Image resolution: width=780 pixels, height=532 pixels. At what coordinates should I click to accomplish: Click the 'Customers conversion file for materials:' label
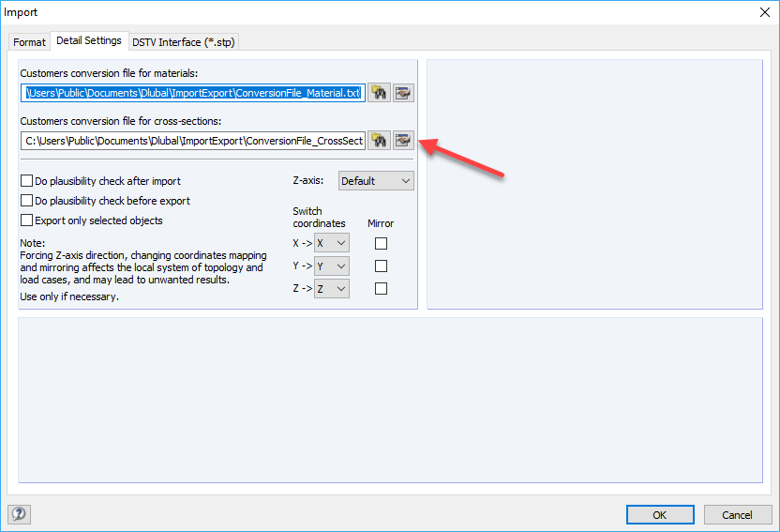109,73
